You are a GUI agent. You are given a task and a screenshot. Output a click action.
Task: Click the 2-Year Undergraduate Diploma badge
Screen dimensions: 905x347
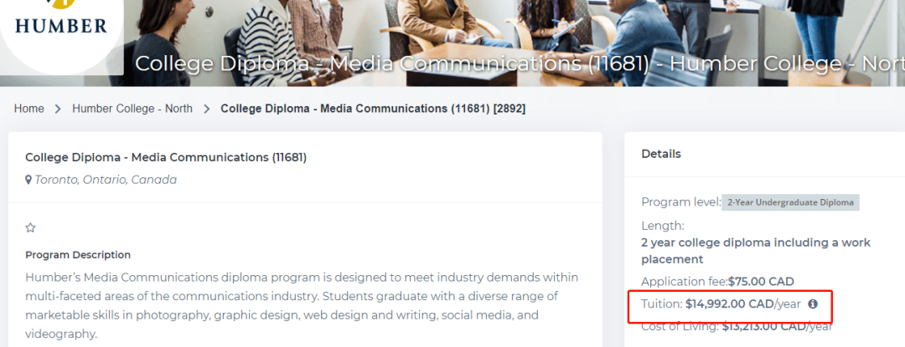pyautogui.click(x=790, y=202)
